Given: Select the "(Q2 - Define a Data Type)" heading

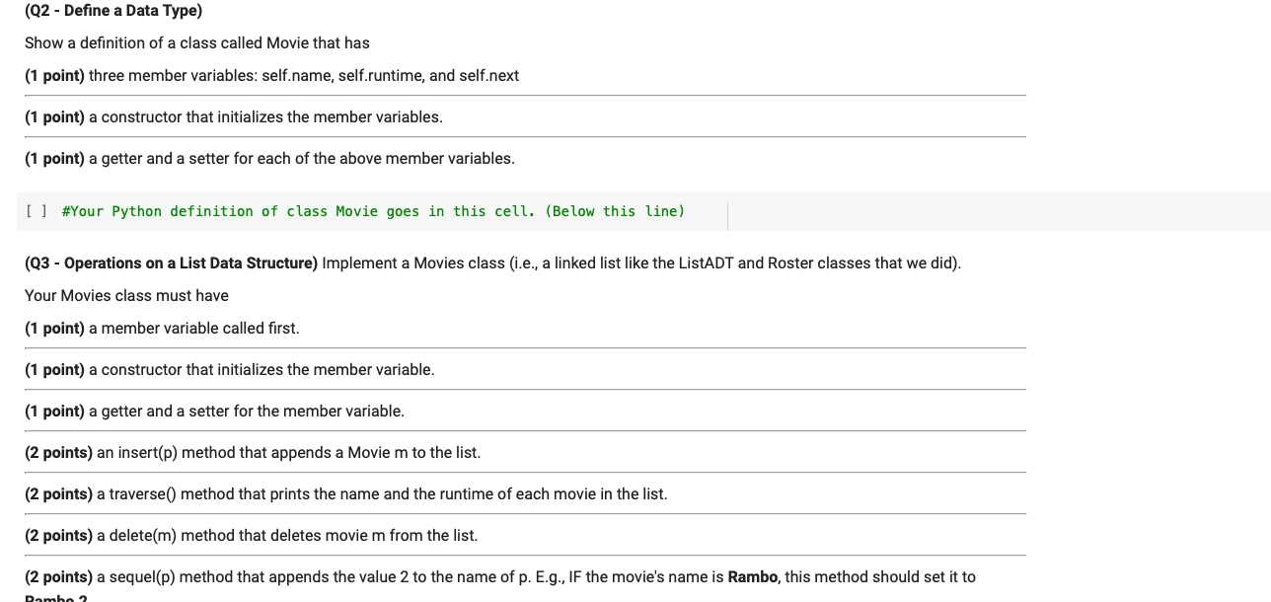Looking at the screenshot, I should 112,10.
